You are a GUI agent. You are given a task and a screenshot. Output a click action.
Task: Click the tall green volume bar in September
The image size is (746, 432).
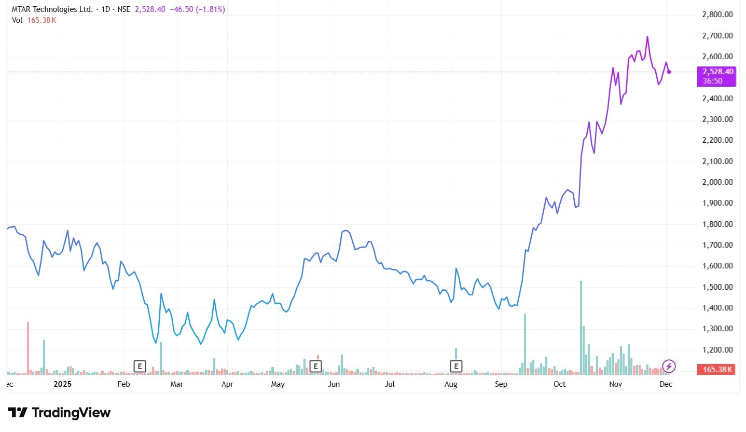point(525,344)
